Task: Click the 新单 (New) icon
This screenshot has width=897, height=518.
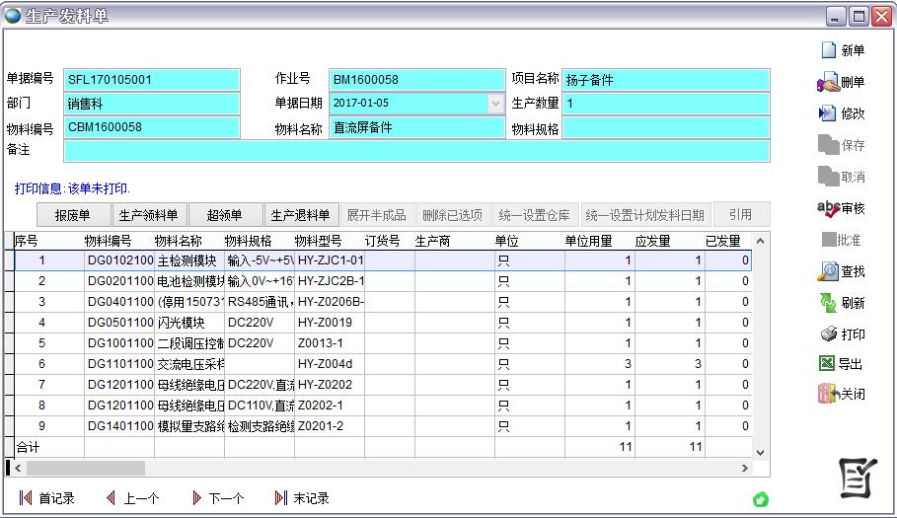Action: (829, 50)
